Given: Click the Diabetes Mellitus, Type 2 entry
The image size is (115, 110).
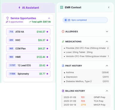Looking at the screenshot, I should coord(86,82).
